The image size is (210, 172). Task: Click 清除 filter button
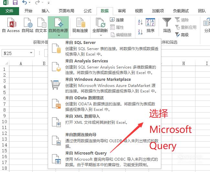coord(182,20)
